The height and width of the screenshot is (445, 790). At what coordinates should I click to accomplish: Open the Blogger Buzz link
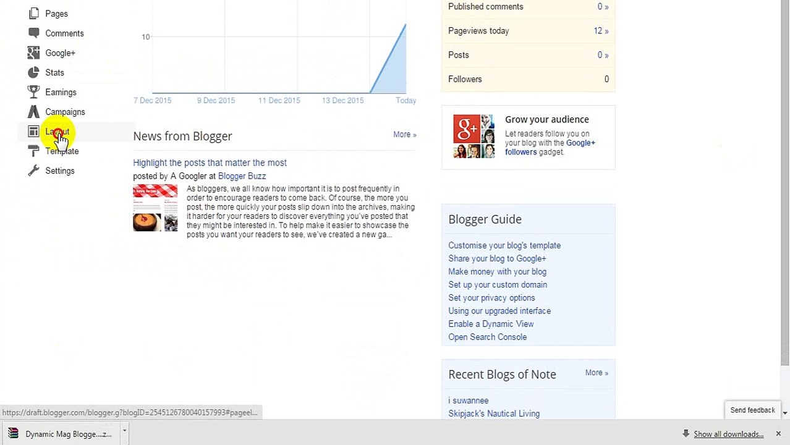pos(242,176)
